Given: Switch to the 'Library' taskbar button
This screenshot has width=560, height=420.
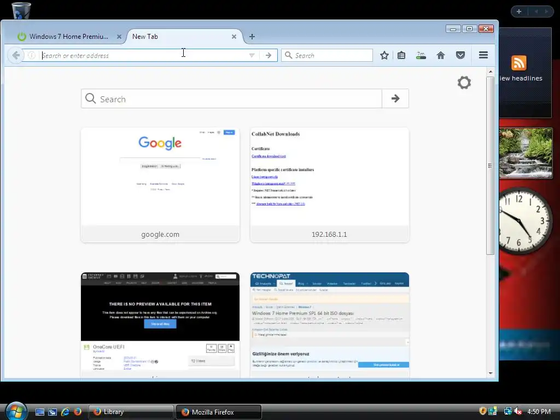Looking at the screenshot, I should [x=131, y=412].
